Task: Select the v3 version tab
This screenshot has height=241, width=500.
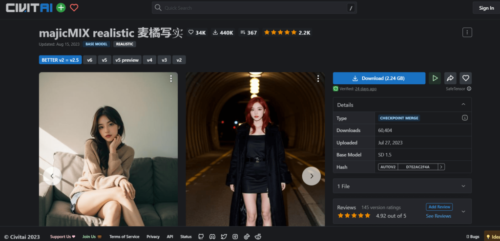Action: coord(164,60)
